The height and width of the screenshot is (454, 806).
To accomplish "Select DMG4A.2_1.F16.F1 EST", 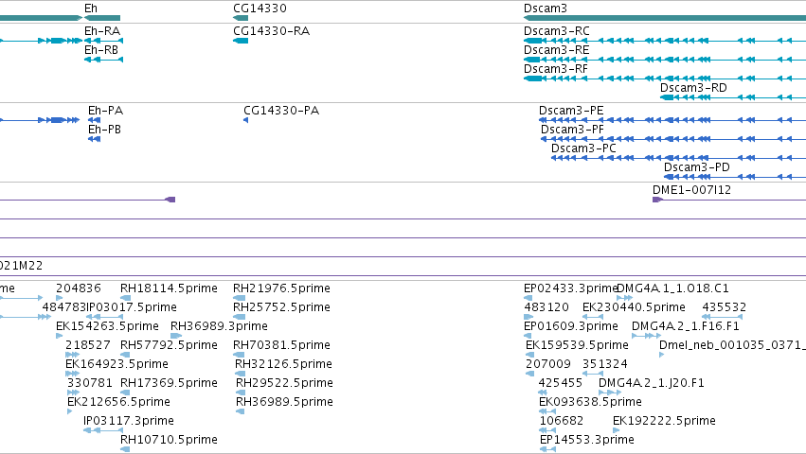I will click(x=685, y=326).
